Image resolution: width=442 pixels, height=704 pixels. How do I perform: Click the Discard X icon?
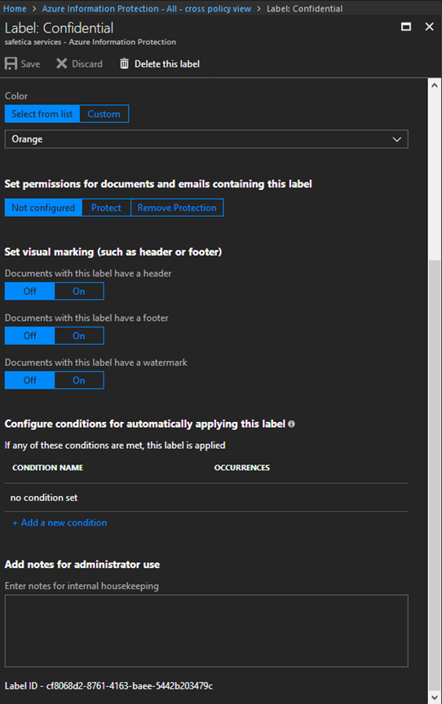click(61, 64)
